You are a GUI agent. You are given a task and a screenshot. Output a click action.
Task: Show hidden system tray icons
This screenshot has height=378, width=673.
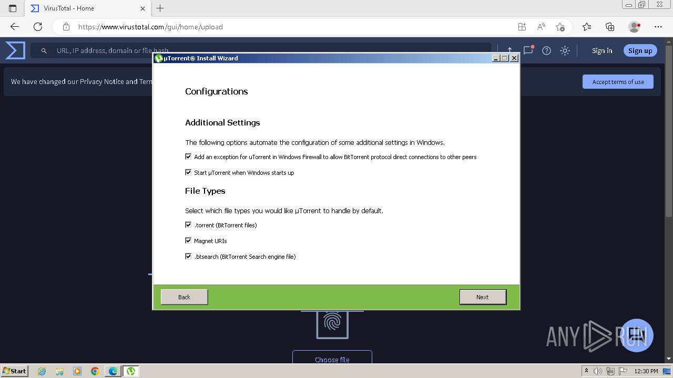586,371
